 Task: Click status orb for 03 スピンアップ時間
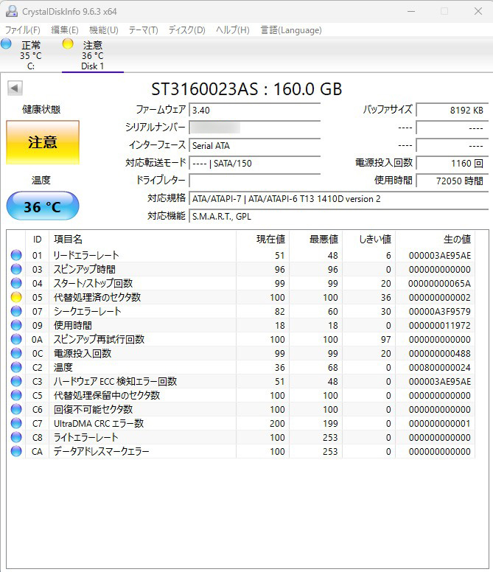(16, 269)
